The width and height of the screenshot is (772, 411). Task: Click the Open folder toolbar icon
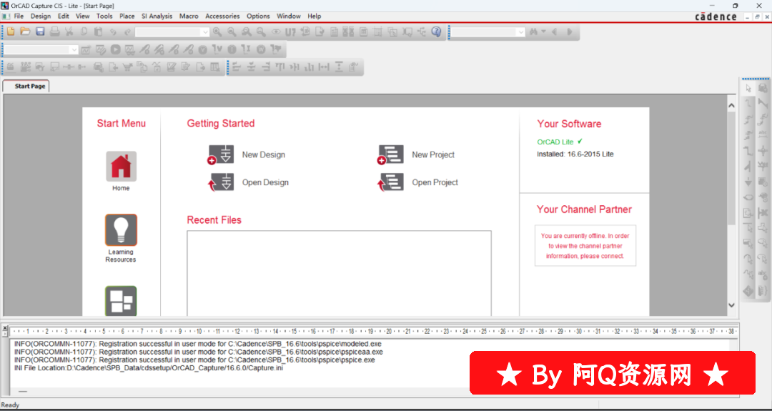(x=25, y=32)
